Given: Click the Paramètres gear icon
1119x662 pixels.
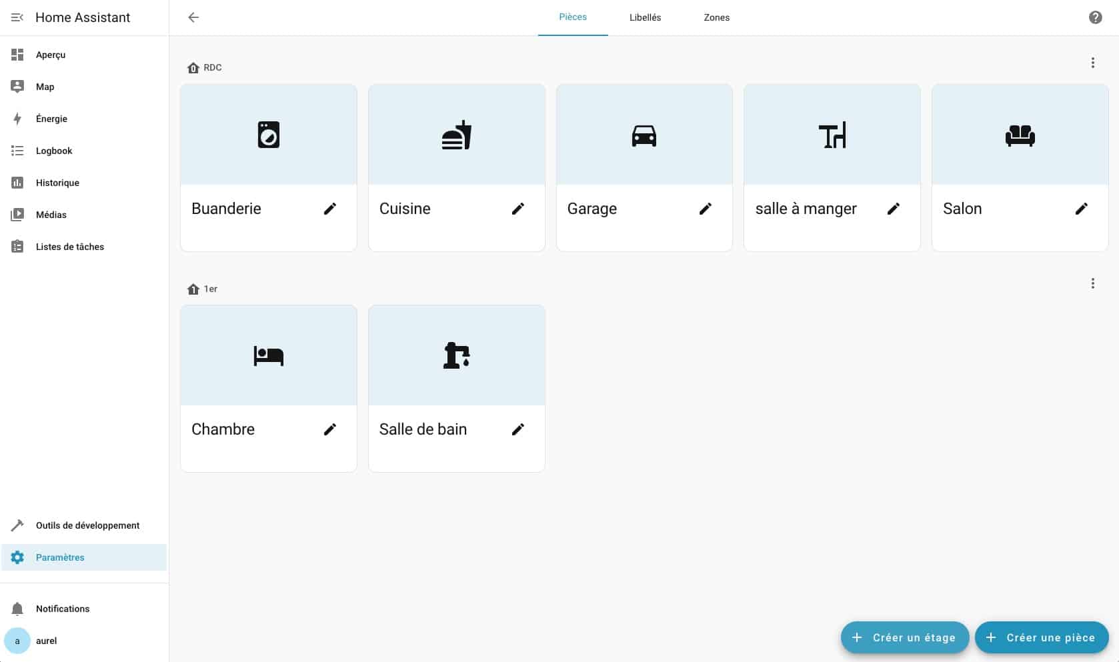Looking at the screenshot, I should 17,557.
